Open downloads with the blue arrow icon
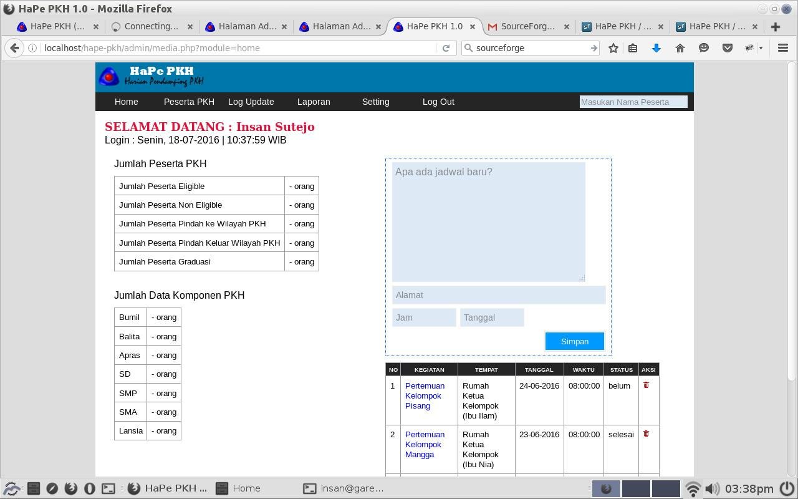This screenshot has width=798, height=499. tap(656, 47)
